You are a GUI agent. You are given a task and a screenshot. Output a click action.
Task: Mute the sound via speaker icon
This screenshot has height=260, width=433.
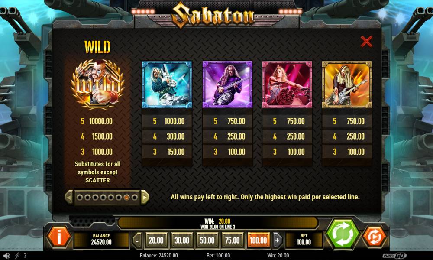[7, 256]
